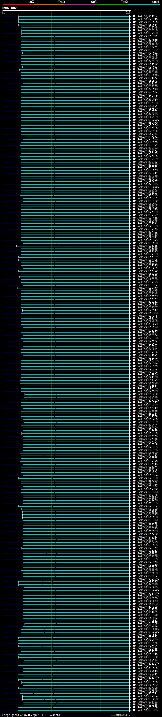Open the UniRef100_A8JEU4 hit label
The width and height of the screenshot is (162, 717).
[145, 17]
